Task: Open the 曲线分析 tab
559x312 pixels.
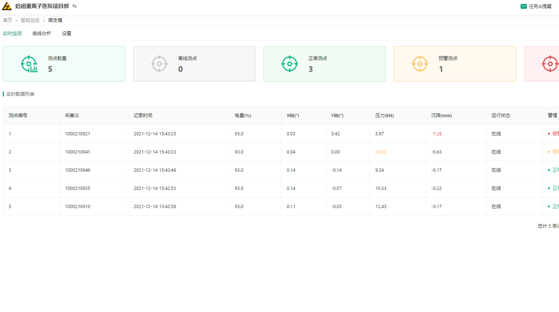Action: pyautogui.click(x=42, y=33)
